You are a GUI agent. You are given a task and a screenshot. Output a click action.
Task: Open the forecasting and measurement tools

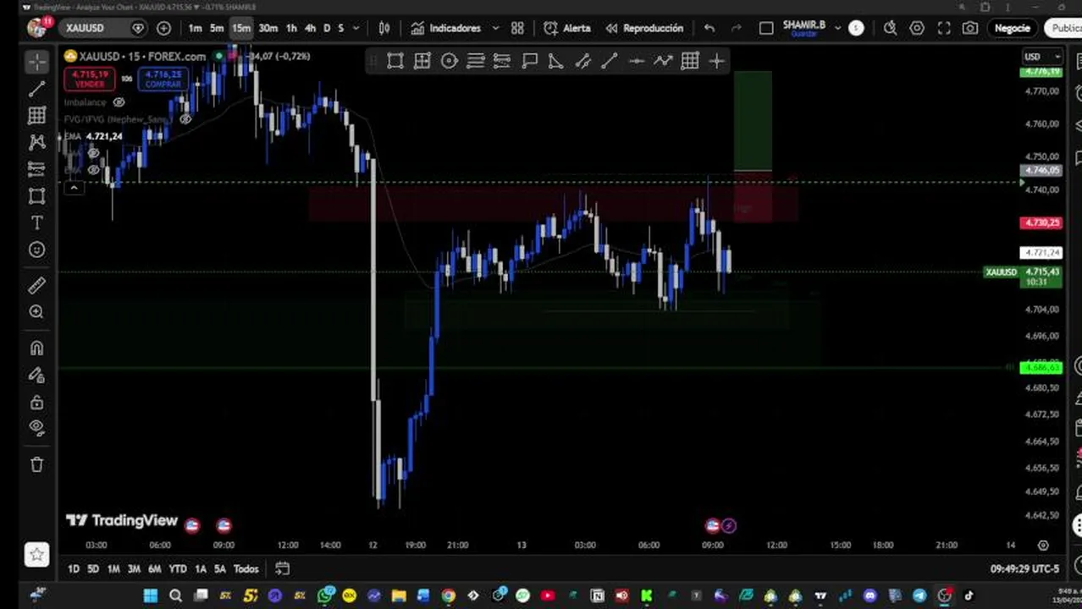click(x=36, y=169)
